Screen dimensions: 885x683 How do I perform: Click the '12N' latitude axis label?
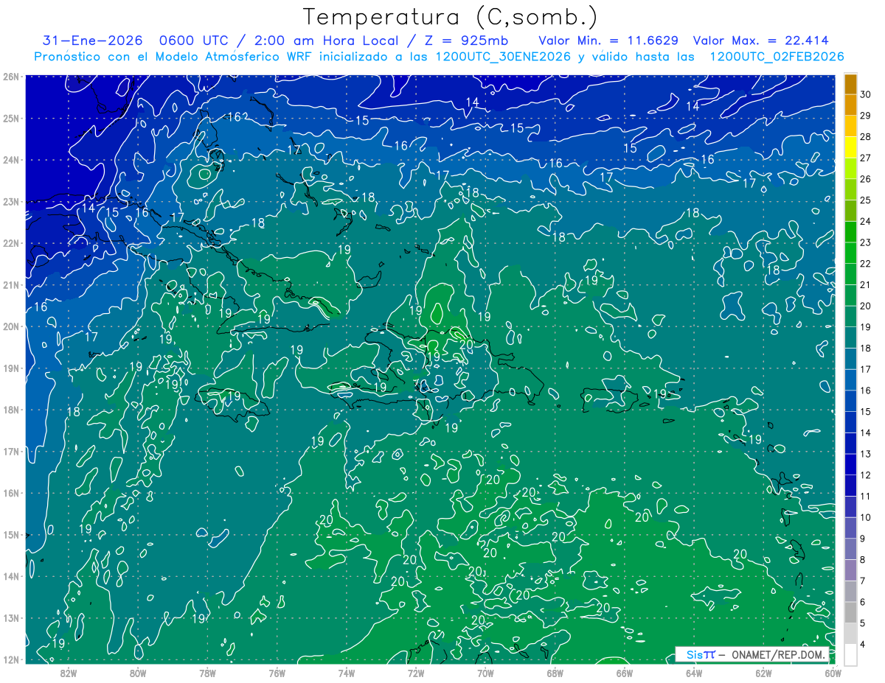(12, 659)
